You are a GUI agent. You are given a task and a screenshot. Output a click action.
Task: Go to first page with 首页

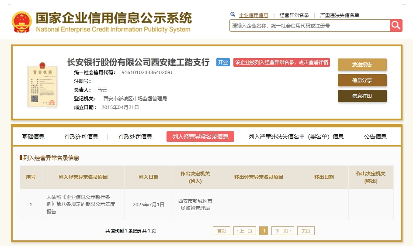tap(222, 231)
